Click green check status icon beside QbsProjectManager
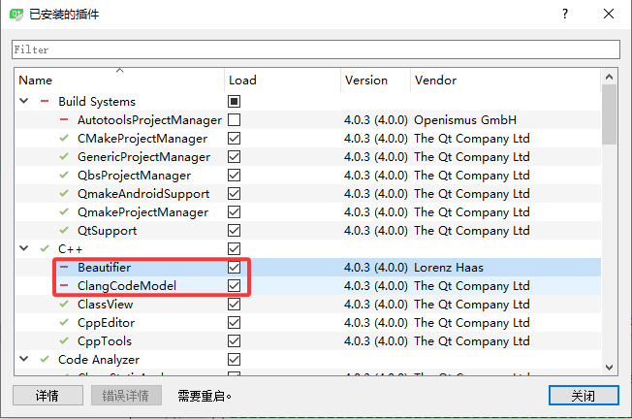 (x=64, y=175)
